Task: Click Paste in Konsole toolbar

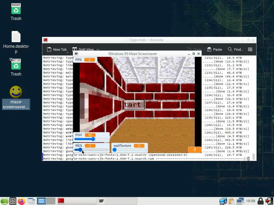Action: point(215,49)
